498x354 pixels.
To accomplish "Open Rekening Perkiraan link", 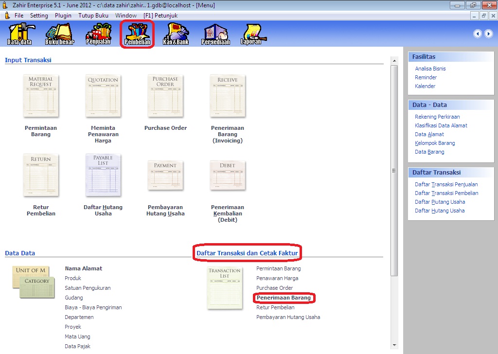I will tap(437, 117).
